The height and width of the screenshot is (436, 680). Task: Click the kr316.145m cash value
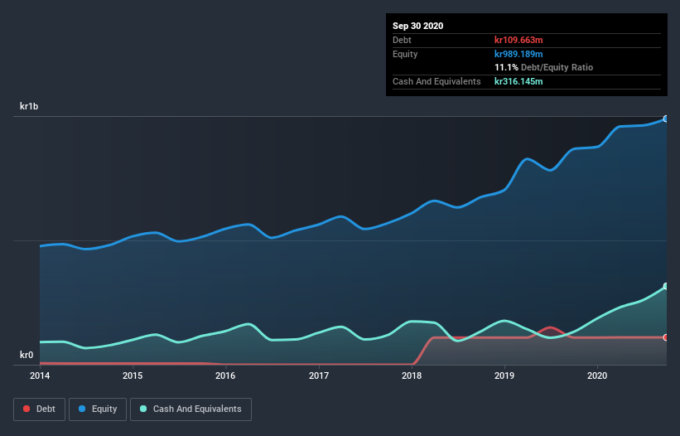(x=518, y=81)
